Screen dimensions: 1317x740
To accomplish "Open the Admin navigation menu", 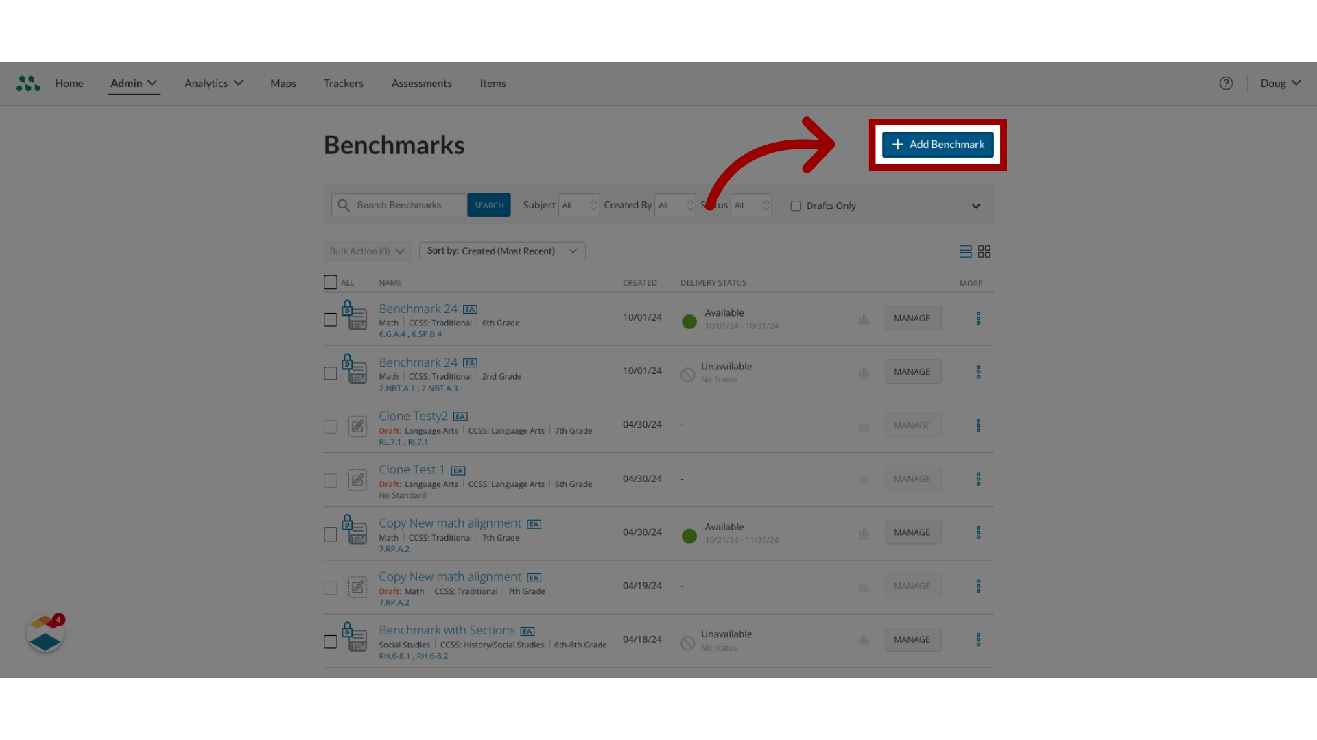I will click(133, 83).
